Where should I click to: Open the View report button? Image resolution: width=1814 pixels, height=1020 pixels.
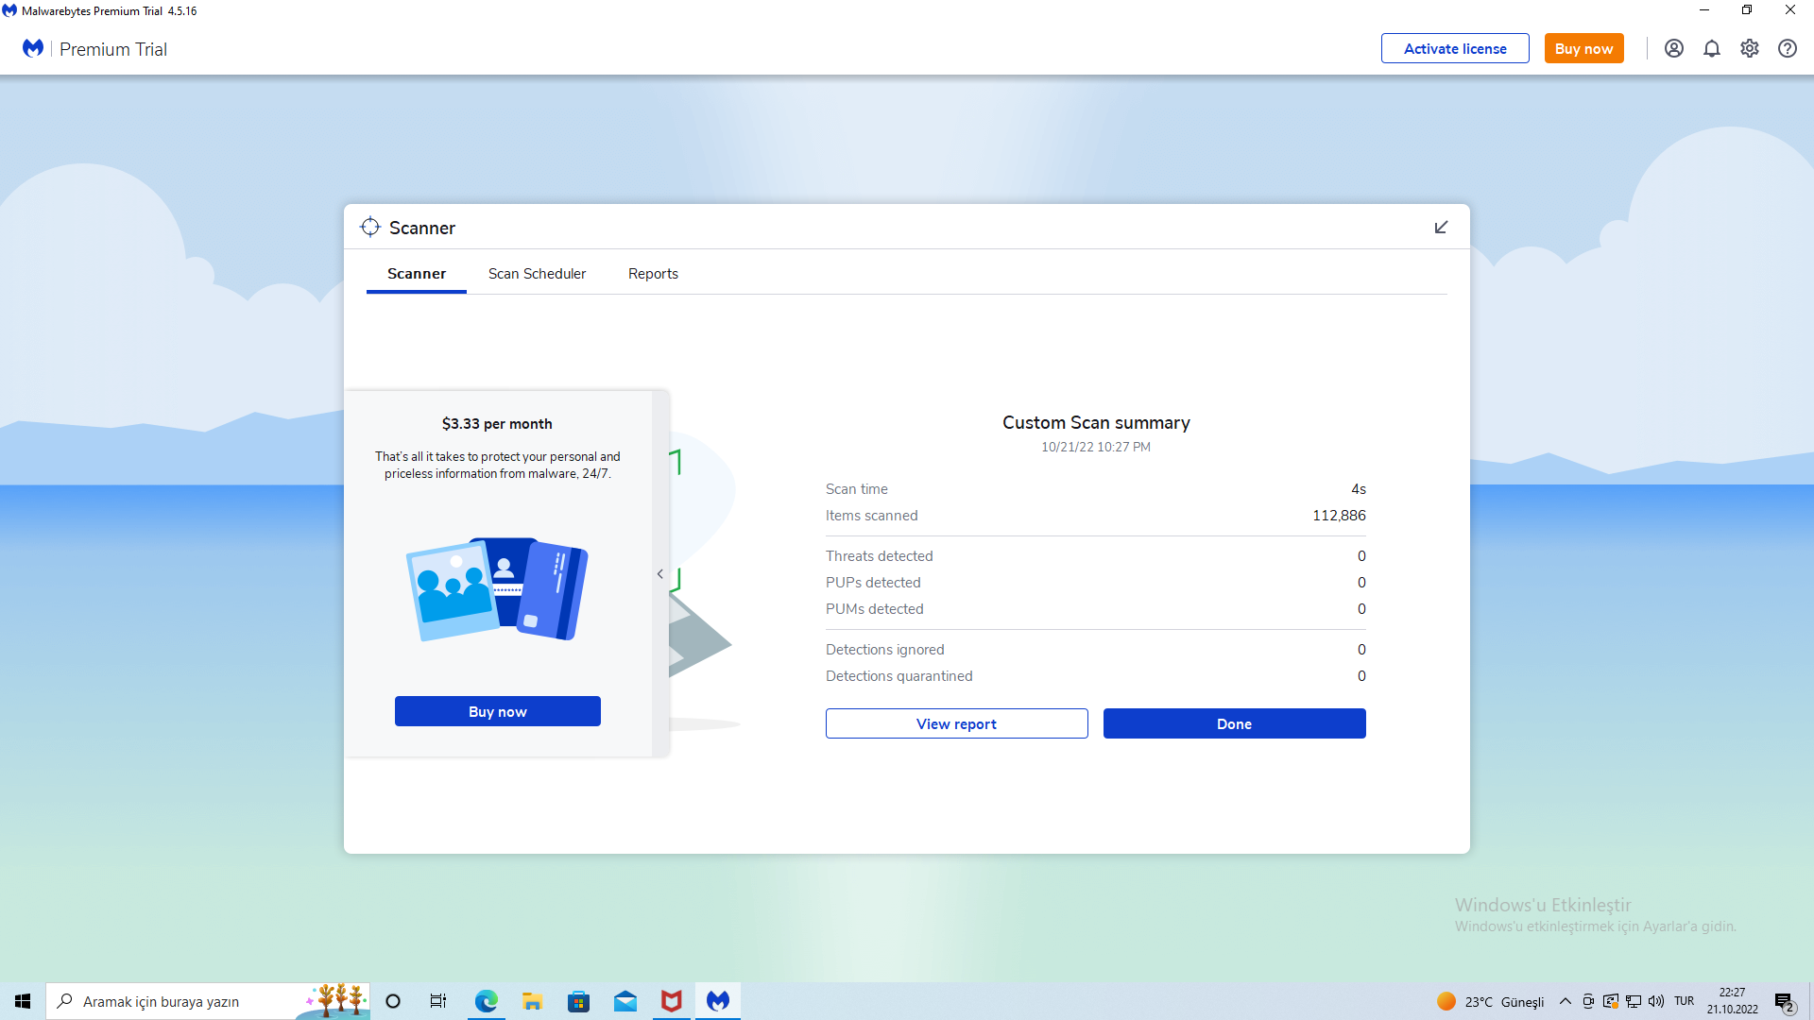point(956,723)
